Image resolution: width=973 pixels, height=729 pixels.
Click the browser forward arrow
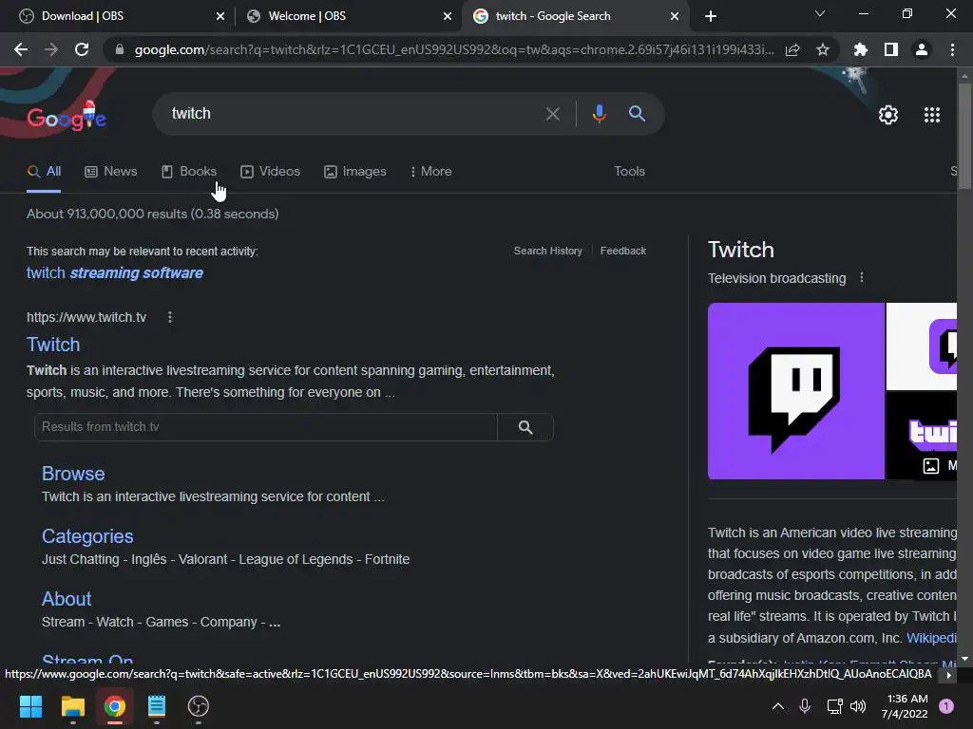pyautogui.click(x=51, y=49)
